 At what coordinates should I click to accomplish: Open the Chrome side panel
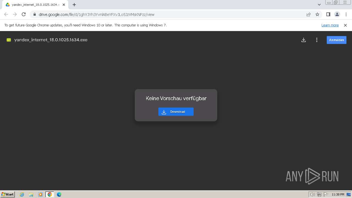click(328, 15)
